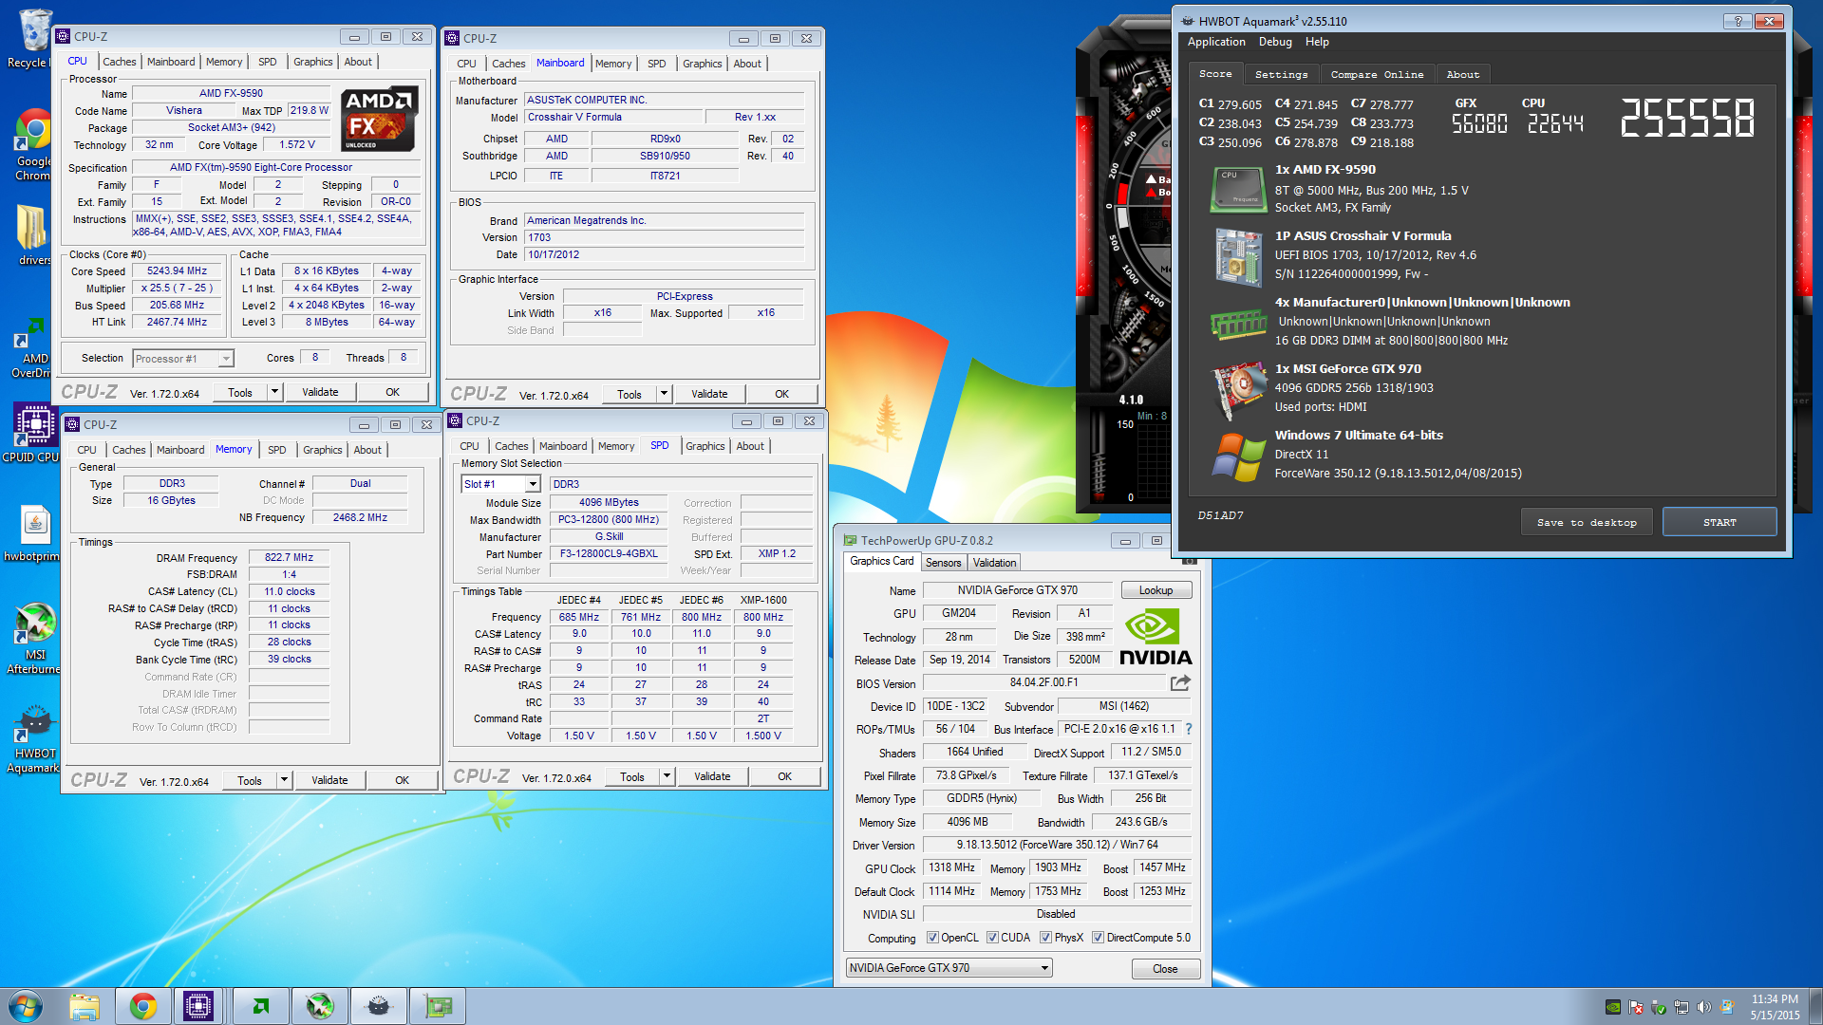Image resolution: width=1823 pixels, height=1025 pixels.
Task: Click the network icon in the system tray
Action: coord(1682,1007)
